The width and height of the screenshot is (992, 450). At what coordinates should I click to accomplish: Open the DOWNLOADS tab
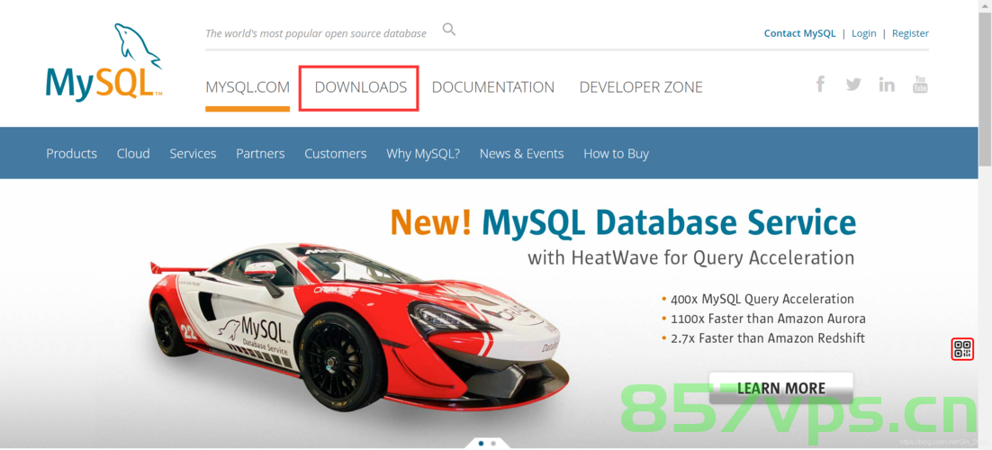click(x=361, y=87)
